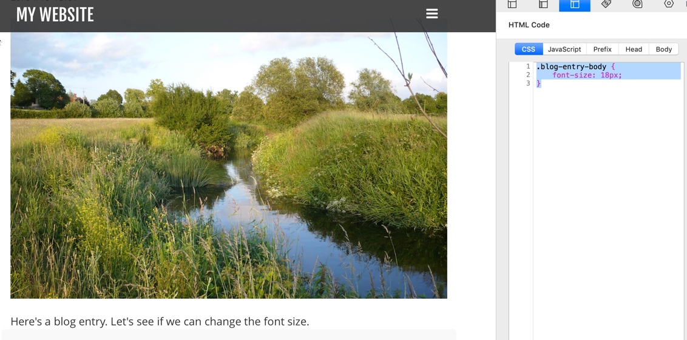Click the blog entry paragraph text
687x340 pixels.
coord(160,322)
